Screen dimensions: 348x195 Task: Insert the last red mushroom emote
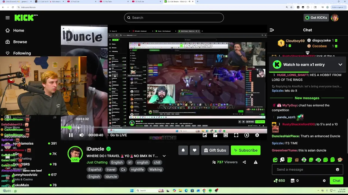340,160
